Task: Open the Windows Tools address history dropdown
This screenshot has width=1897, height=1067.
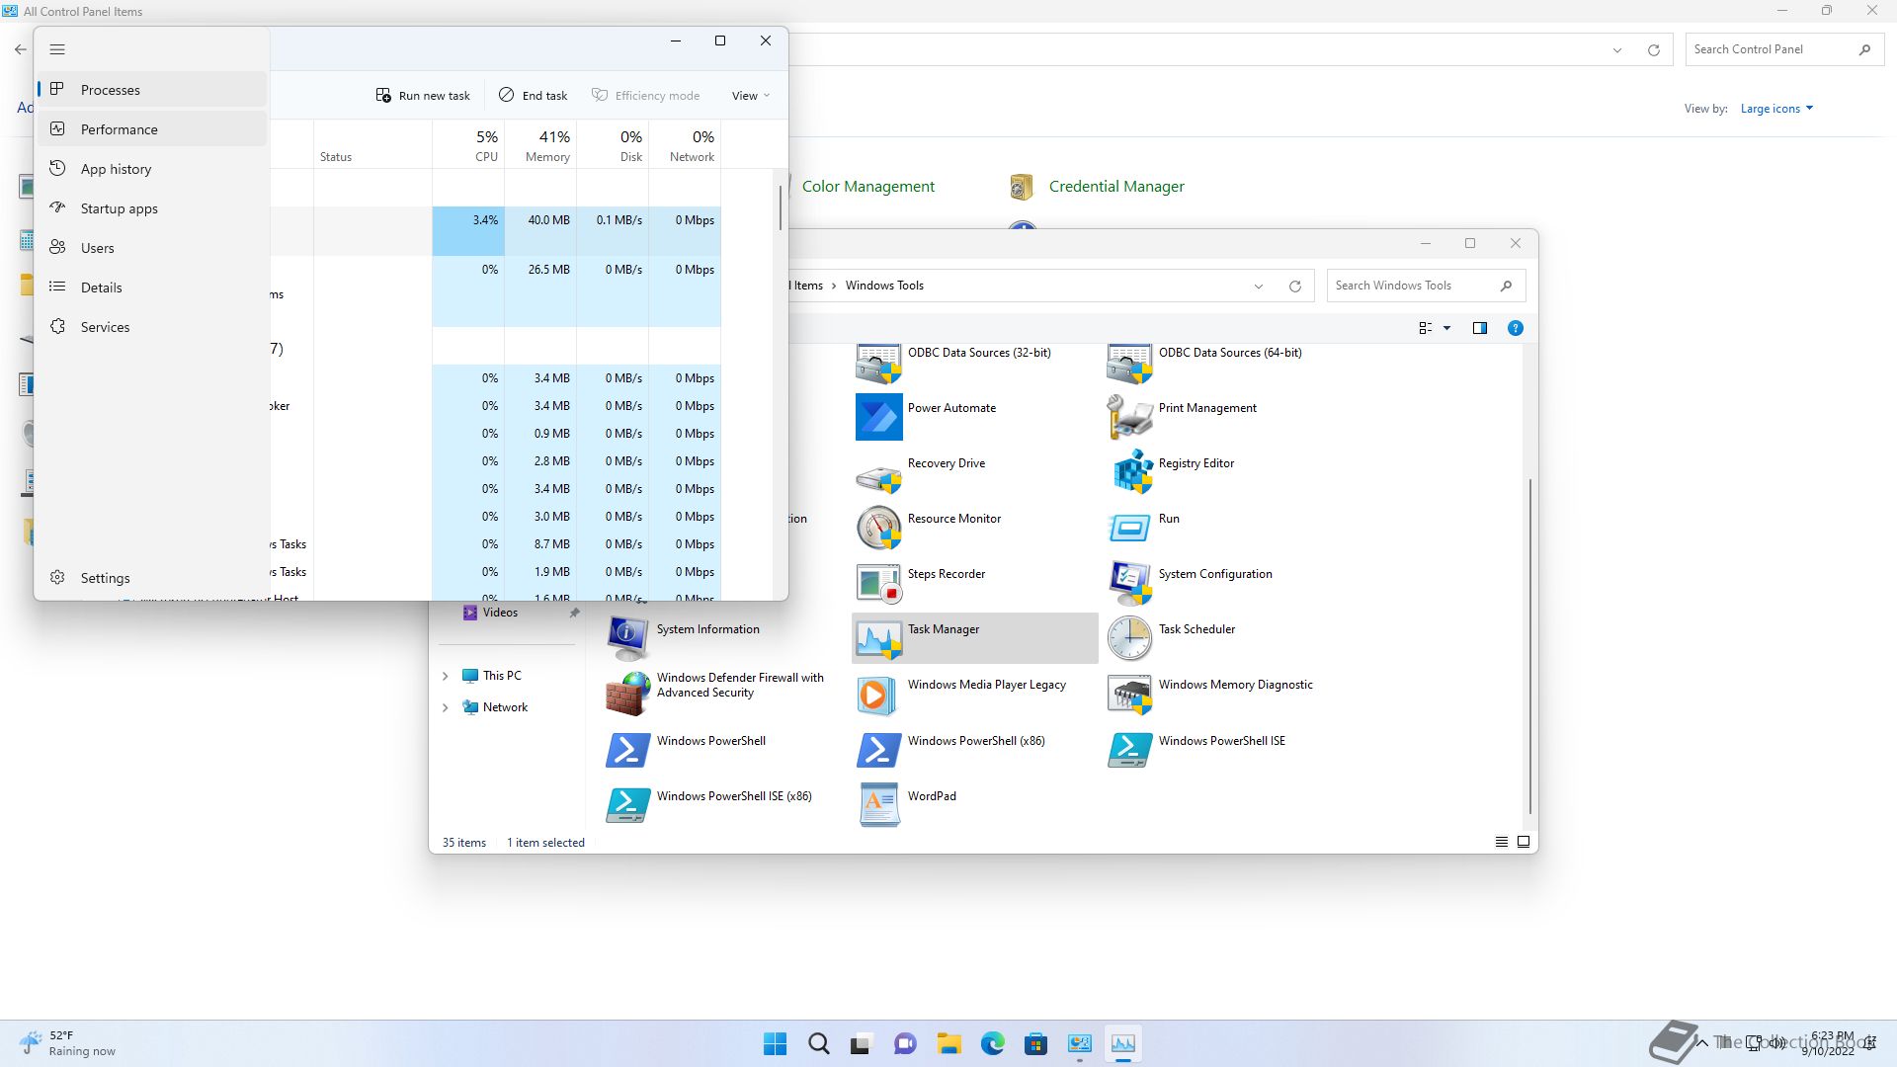Action: [x=1259, y=287]
